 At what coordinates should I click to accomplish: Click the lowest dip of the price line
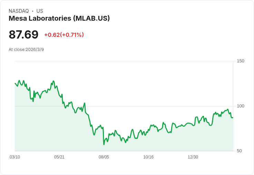(104, 144)
